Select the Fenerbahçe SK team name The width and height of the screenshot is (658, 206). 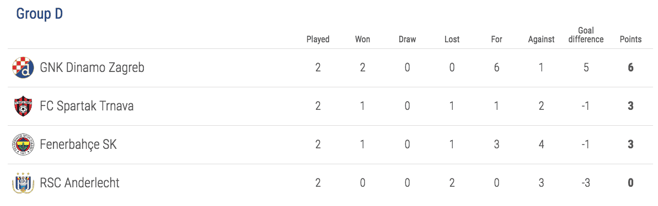click(x=78, y=144)
